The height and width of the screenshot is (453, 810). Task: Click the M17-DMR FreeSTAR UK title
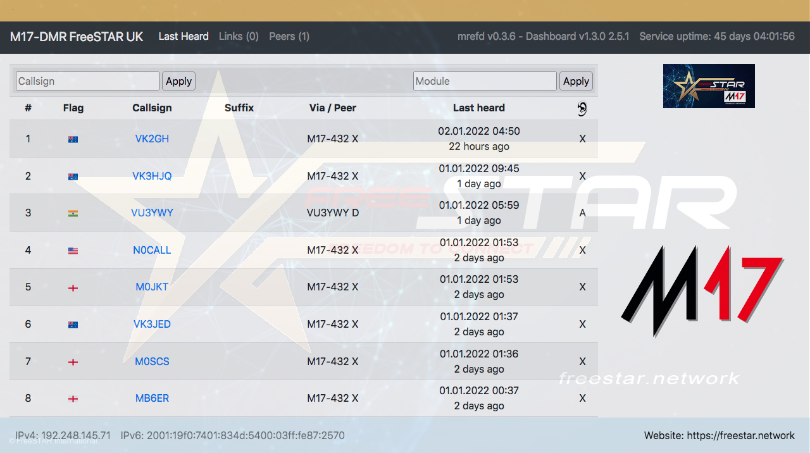click(77, 37)
